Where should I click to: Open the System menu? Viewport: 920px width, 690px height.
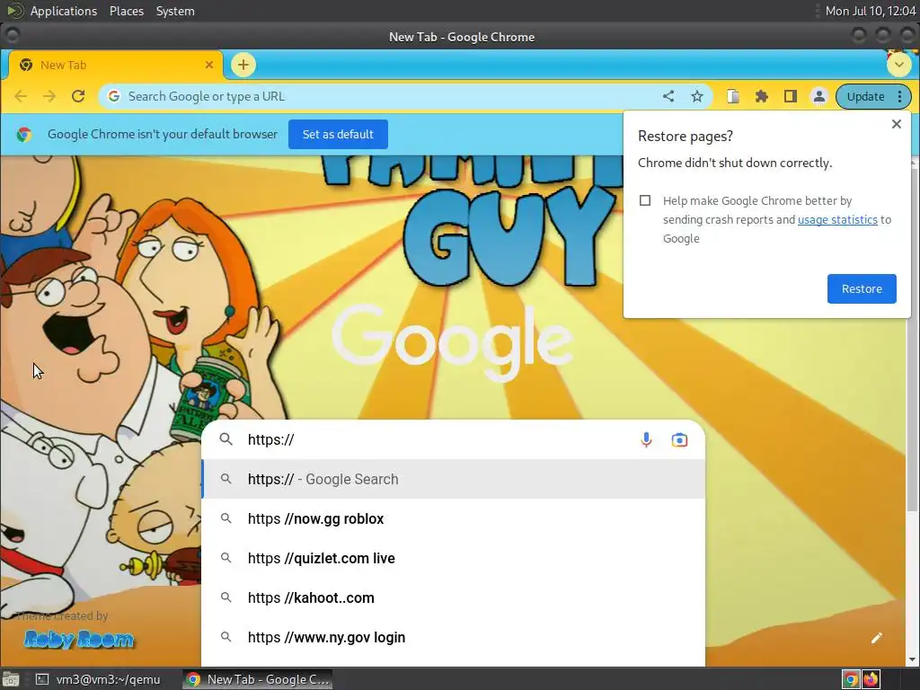tap(175, 11)
